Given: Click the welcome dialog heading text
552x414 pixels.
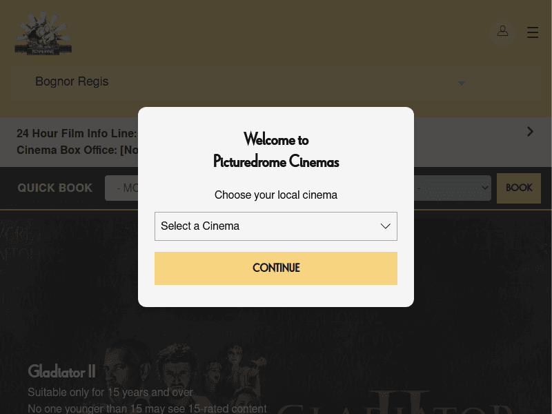Looking at the screenshot, I should 276,150.
